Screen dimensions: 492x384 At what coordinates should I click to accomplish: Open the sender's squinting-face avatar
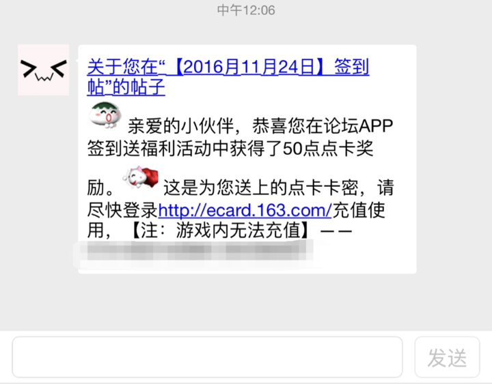point(43,70)
